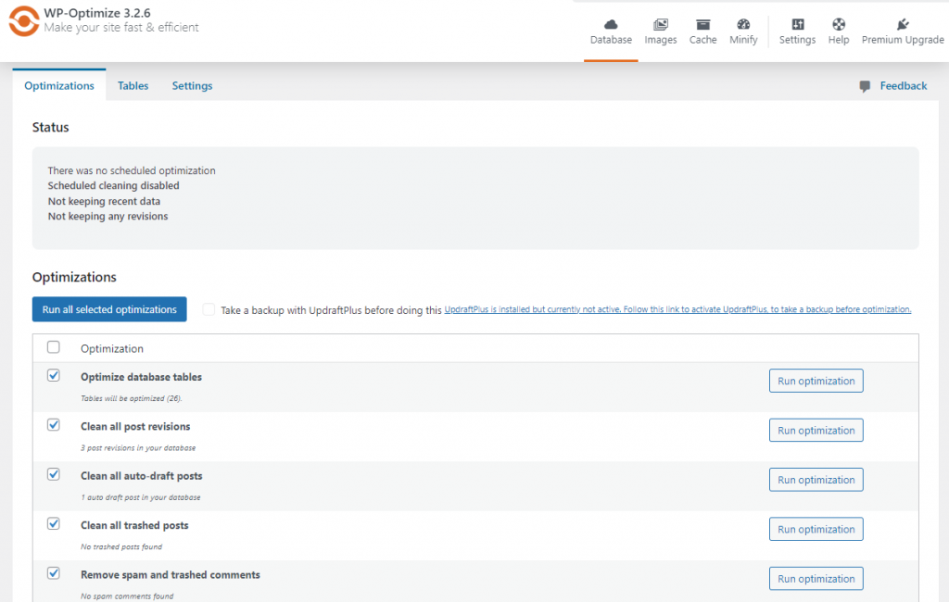Screen dimensions: 949x602
Task: Enable backup with UpdraftPlus before optimizing
Action: point(209,308)
